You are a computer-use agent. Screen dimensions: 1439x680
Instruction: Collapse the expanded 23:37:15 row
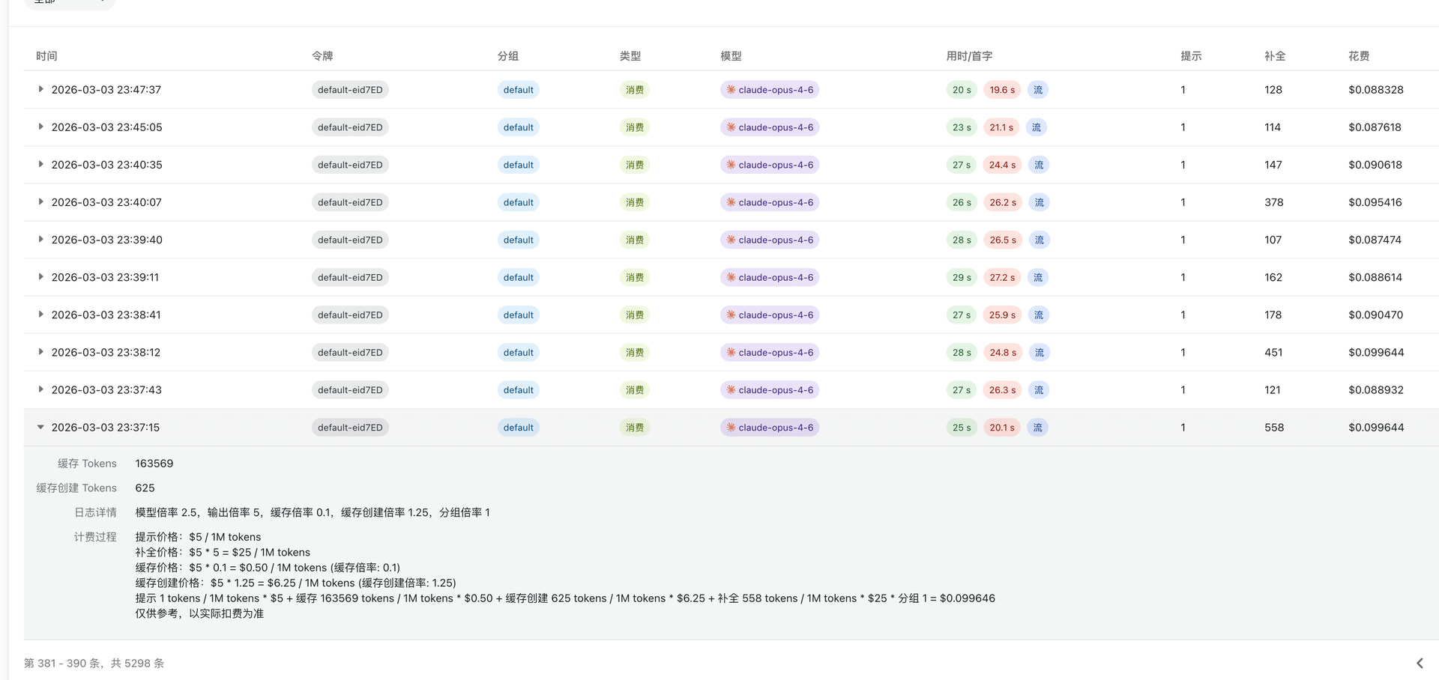pos(40,427)
